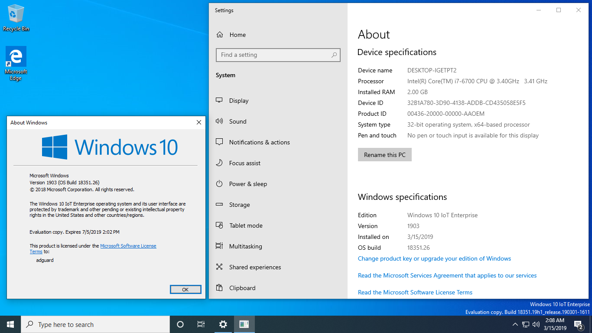The width and height of the screenshot is (592, 333).
Task: Click the network tray icon
Action: point(526,324)
